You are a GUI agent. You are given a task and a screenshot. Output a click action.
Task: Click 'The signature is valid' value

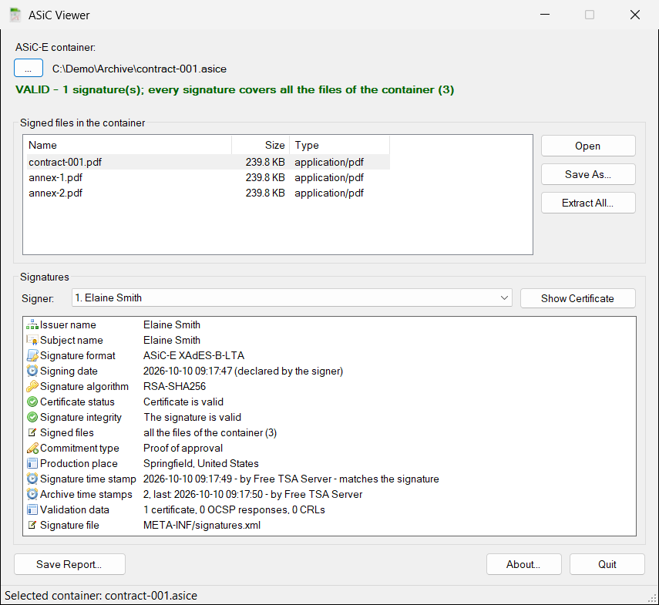coord(193,417)
